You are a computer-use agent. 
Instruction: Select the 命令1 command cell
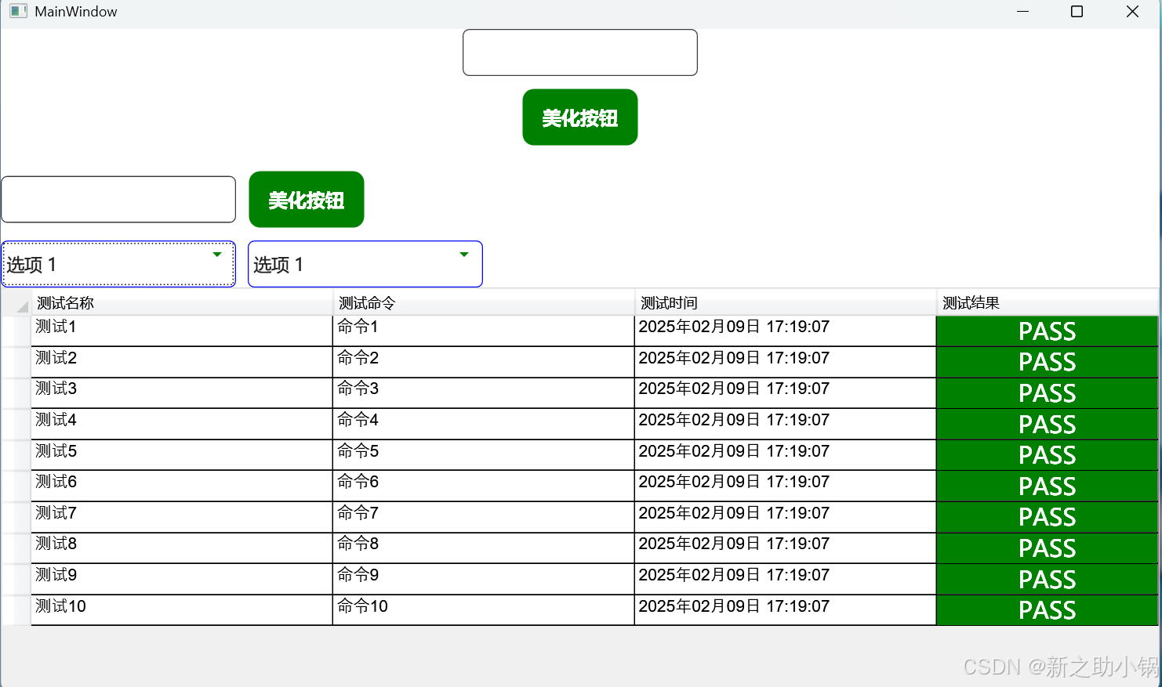[484, 331]
